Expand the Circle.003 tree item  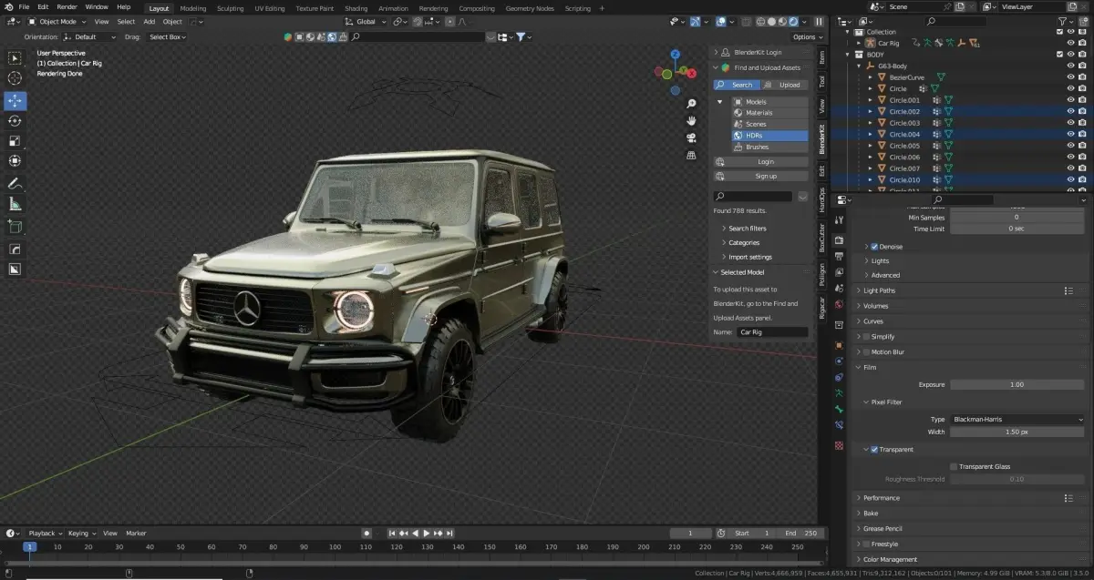(870, 123)
